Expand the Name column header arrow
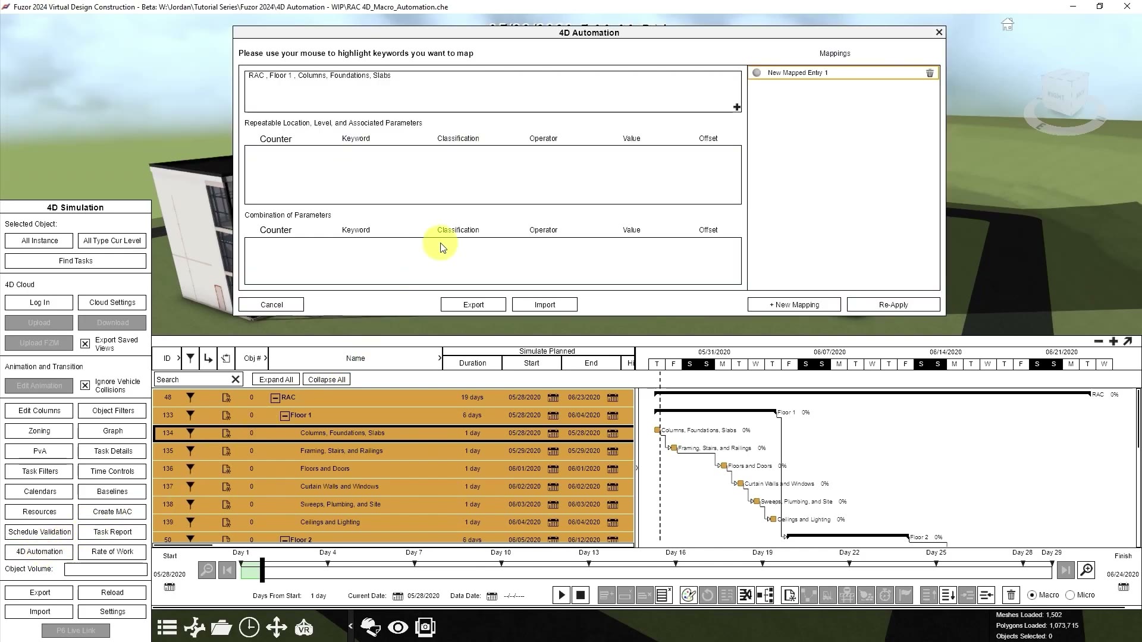Screen dimensions: 1142x642 [x=440, y=358]
